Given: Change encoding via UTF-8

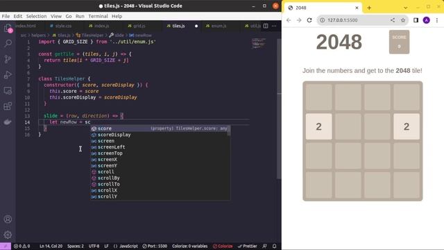Looking at the screenshot, I should tap(94, 246).
